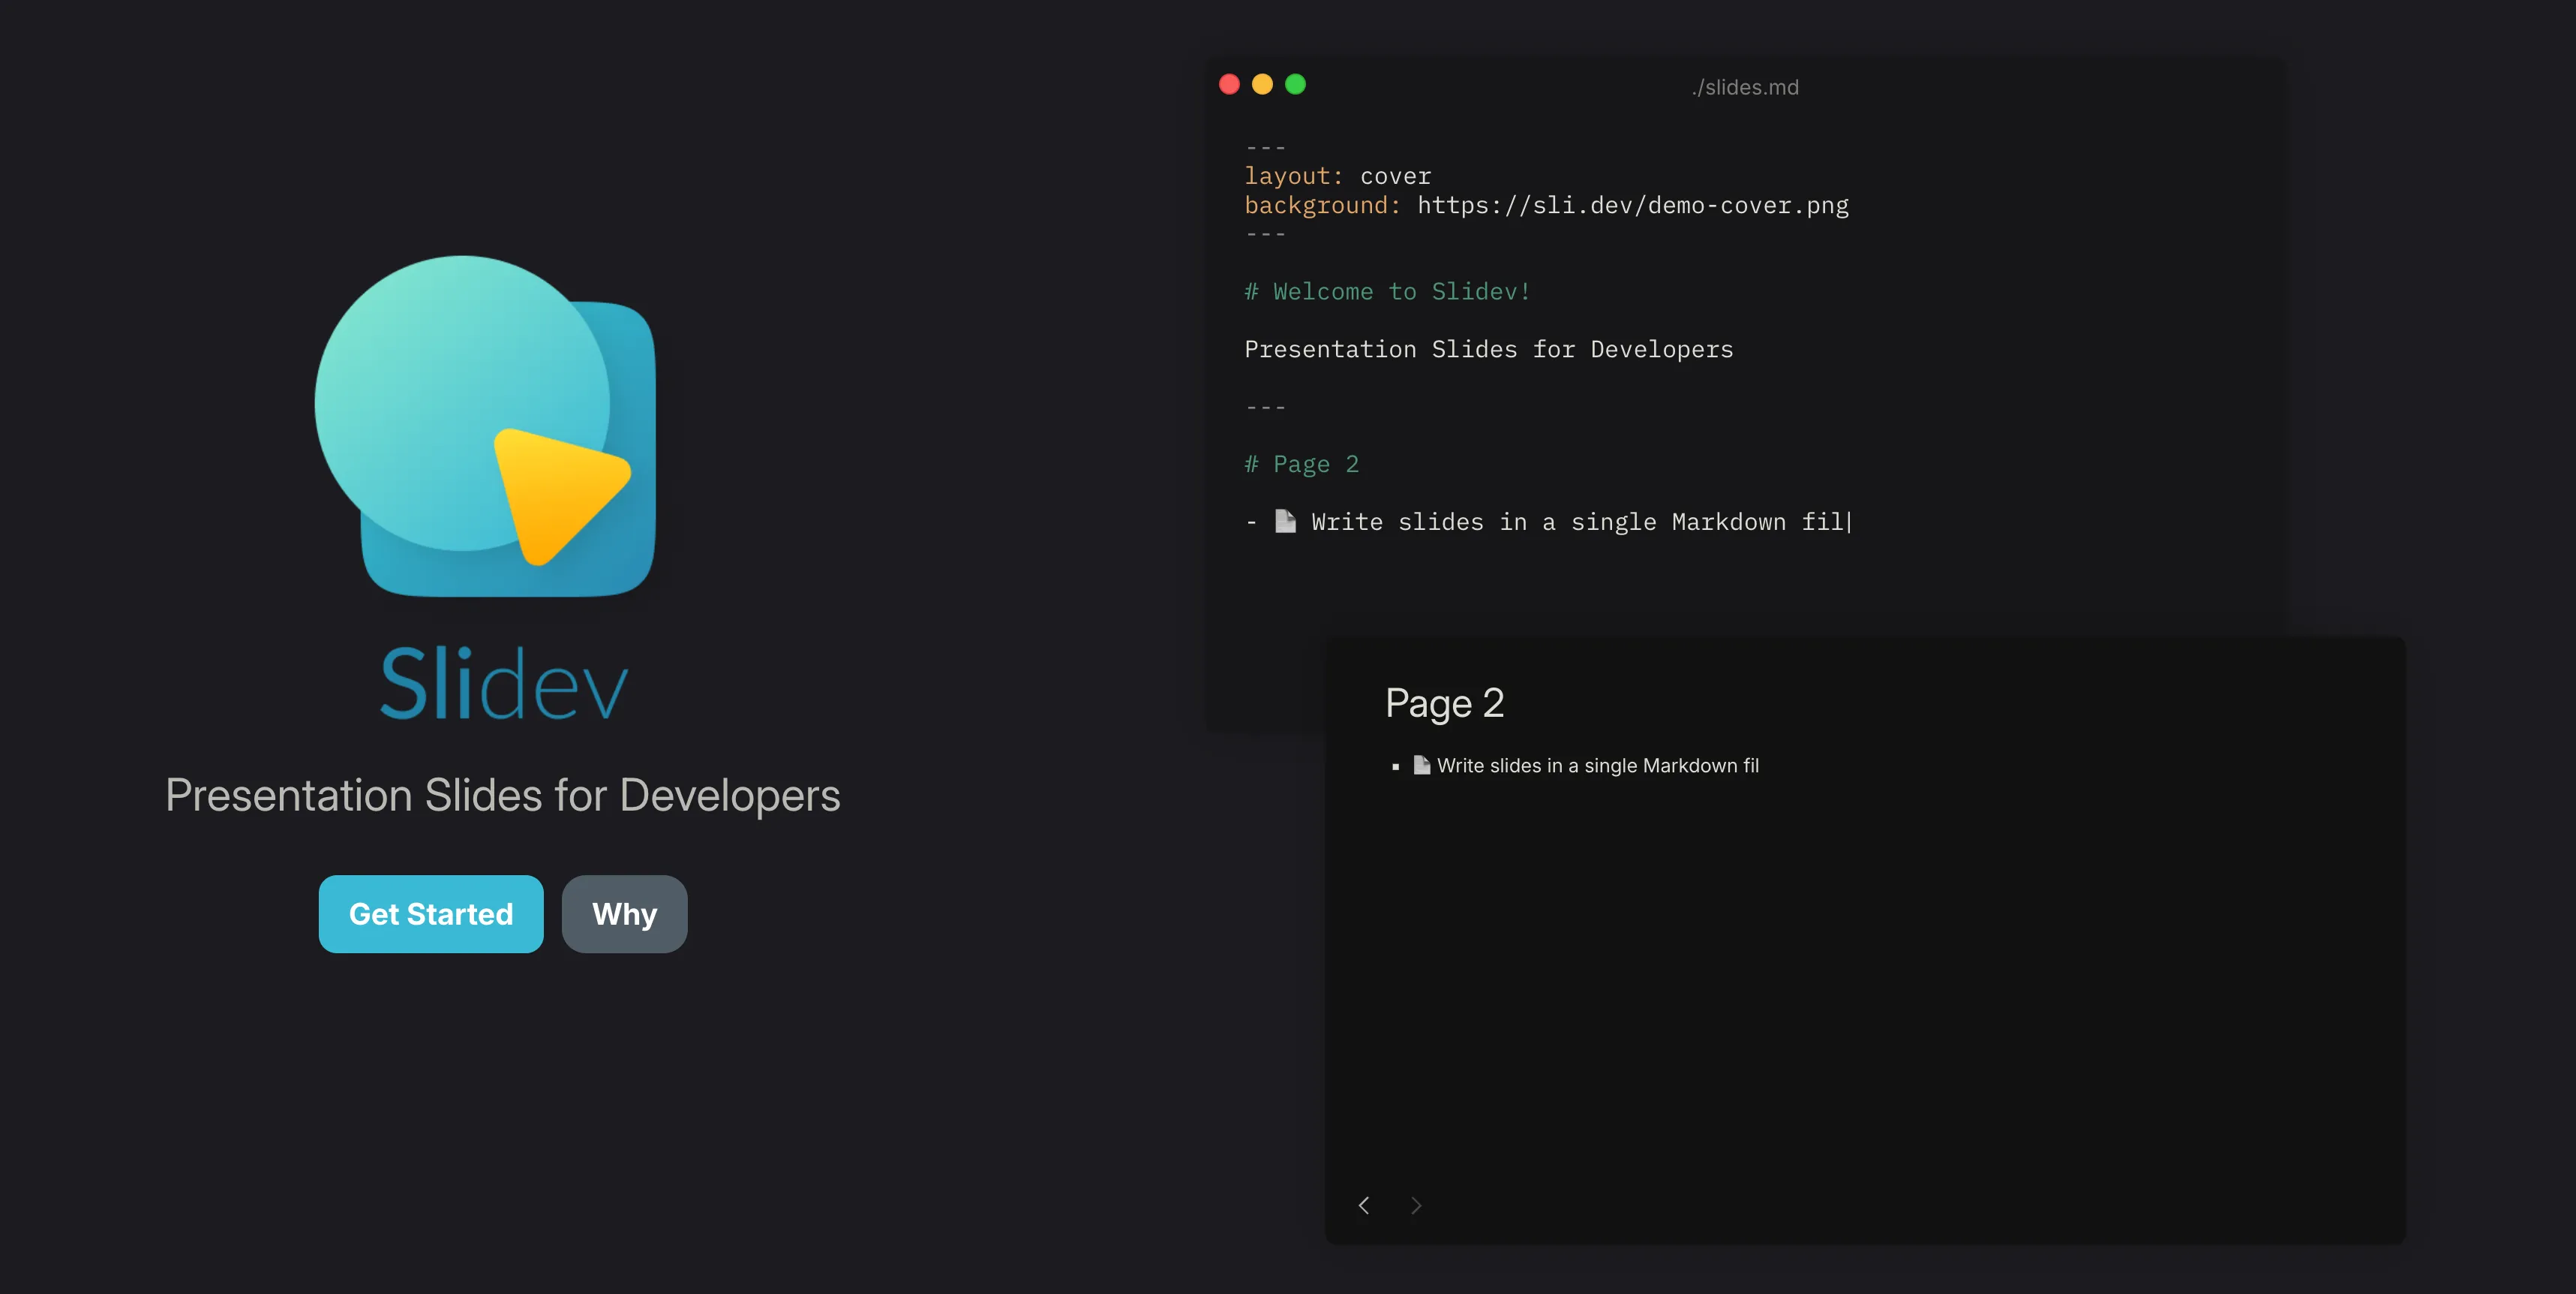The height and width of the screenshot is (1294, 2576).
Task: Click the green traffic-light dot on the editor
Action: 1295,85
